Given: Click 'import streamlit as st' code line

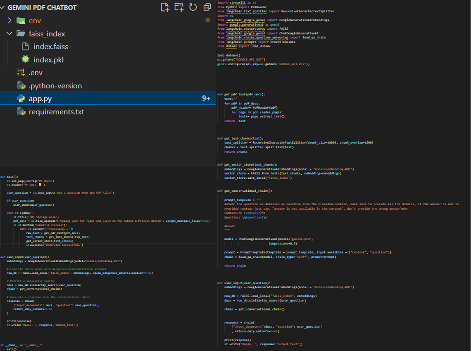Looking at the screenshot, I should (x=237, y=2).
